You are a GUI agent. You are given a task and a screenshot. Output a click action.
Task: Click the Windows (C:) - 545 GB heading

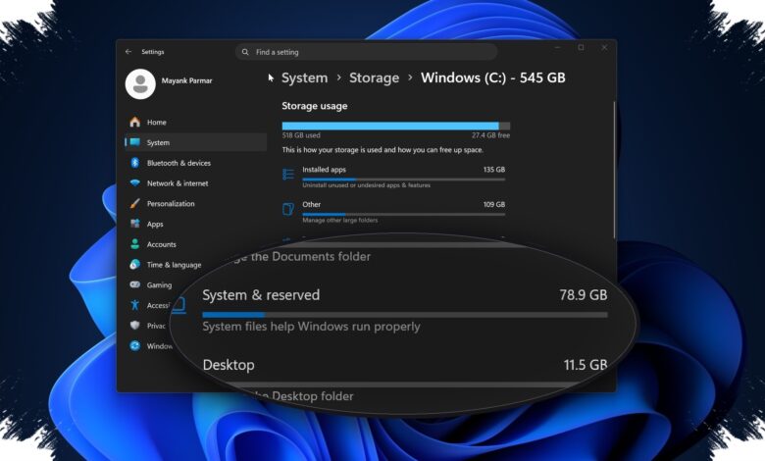click(492, 78)
